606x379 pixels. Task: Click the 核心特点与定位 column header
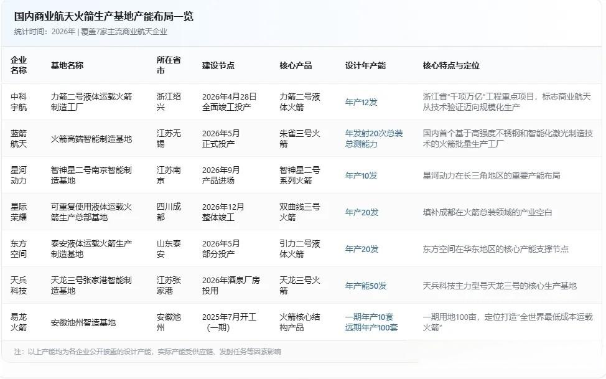point(451,65)
